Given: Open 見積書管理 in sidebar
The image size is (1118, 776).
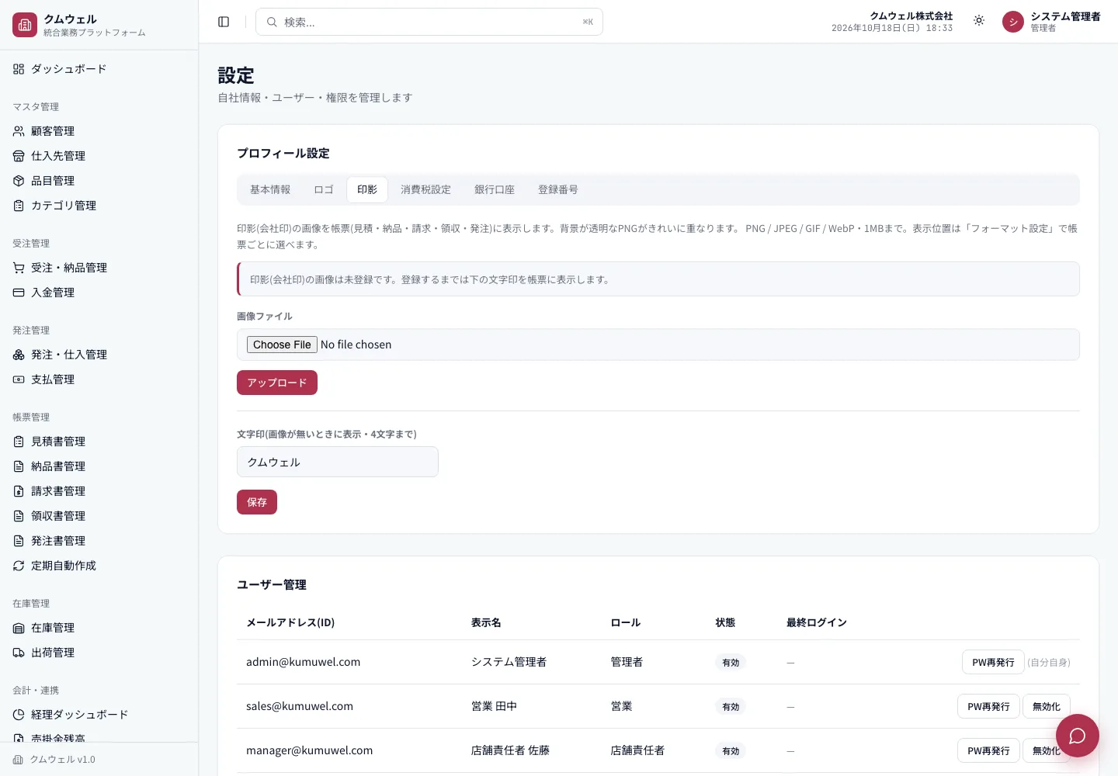Looking at the screenshot, I should pyautogui.click(x=99, y=442).
